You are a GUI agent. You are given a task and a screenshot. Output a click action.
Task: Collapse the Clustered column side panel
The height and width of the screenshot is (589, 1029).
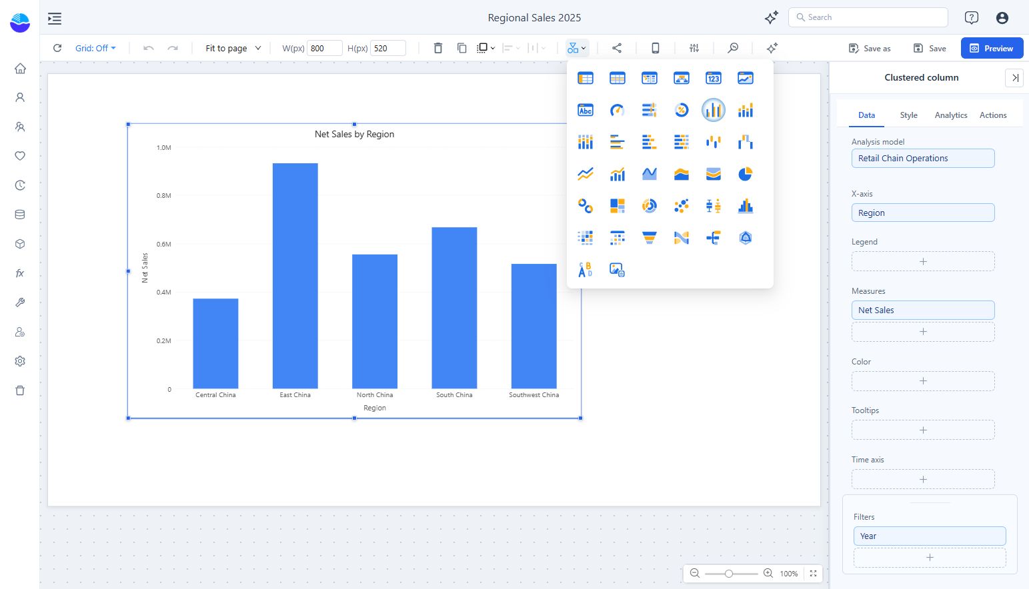(1014, 78)
